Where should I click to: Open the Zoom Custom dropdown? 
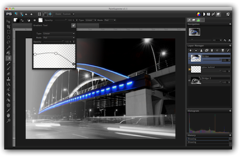(68, 14)
